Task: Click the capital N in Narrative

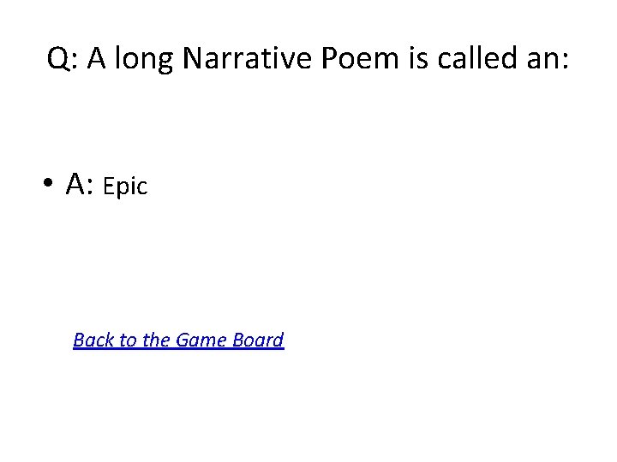Action: (x=193, y=59)
